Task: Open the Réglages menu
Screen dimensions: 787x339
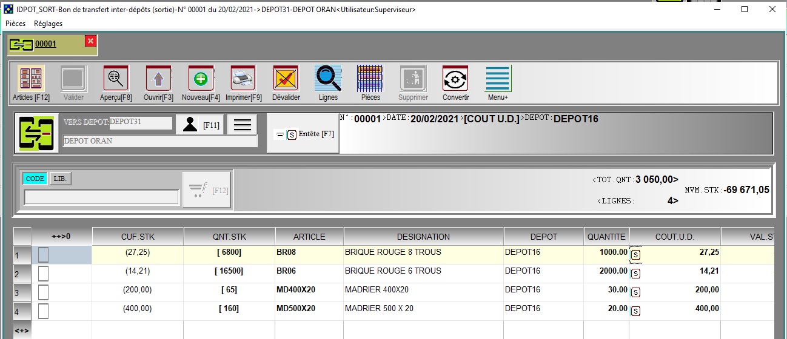Action: (x=48, y=24)
